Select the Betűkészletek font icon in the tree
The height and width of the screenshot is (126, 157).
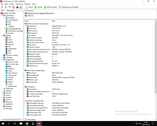point(7,86)
